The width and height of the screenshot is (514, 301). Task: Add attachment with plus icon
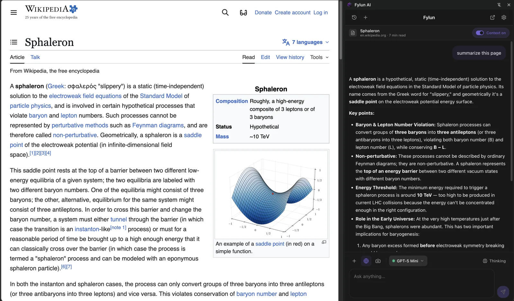coord(354,261)
